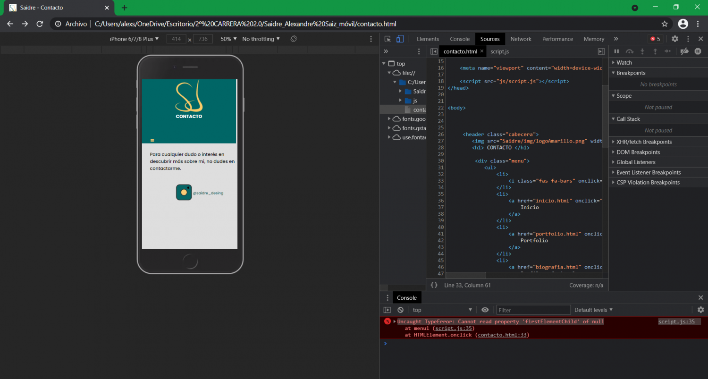Viewport: 708px width, 379px height.
Task: Hide the debugger sidebar
Action: (601, 51)
